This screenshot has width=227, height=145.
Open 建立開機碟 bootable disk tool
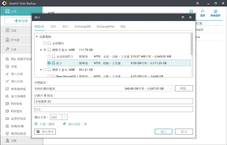click(x=16, y=96)
